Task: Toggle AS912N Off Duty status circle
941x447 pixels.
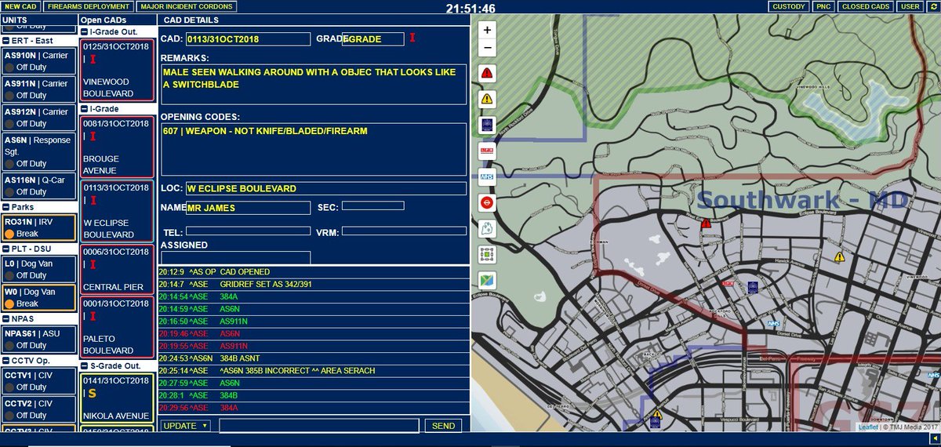Action: pyautogui.click(x=9, y=124)
